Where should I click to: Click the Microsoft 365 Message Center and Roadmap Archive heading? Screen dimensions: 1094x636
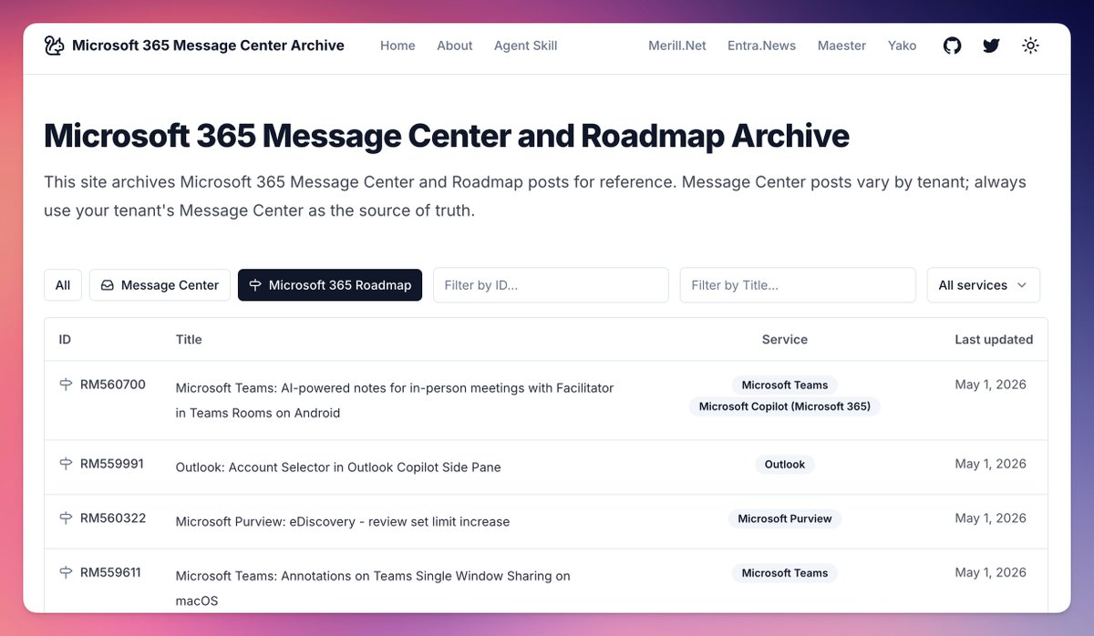pyautogui.click(x=447, y=136)
